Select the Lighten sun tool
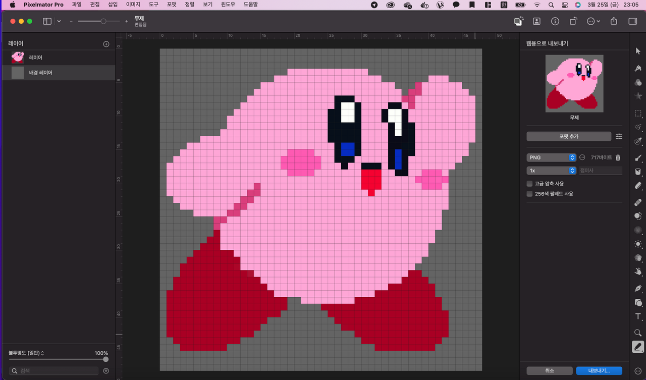 click(638, 244)
